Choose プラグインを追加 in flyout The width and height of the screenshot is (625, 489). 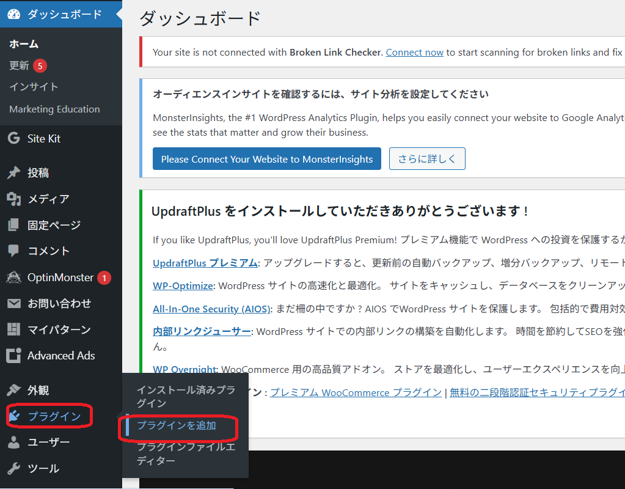click(177, 425)
